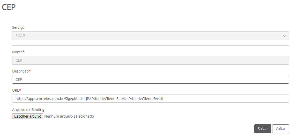Click the 'Nenhum arquivo selecionado' text
The width and height of the screenshot is (297, 137).
tap(69, 116)
